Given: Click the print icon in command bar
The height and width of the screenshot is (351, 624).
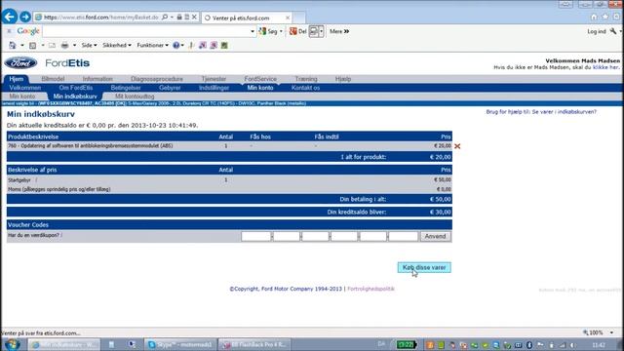Looking at the screenshot, I should [x=64, y=46].
